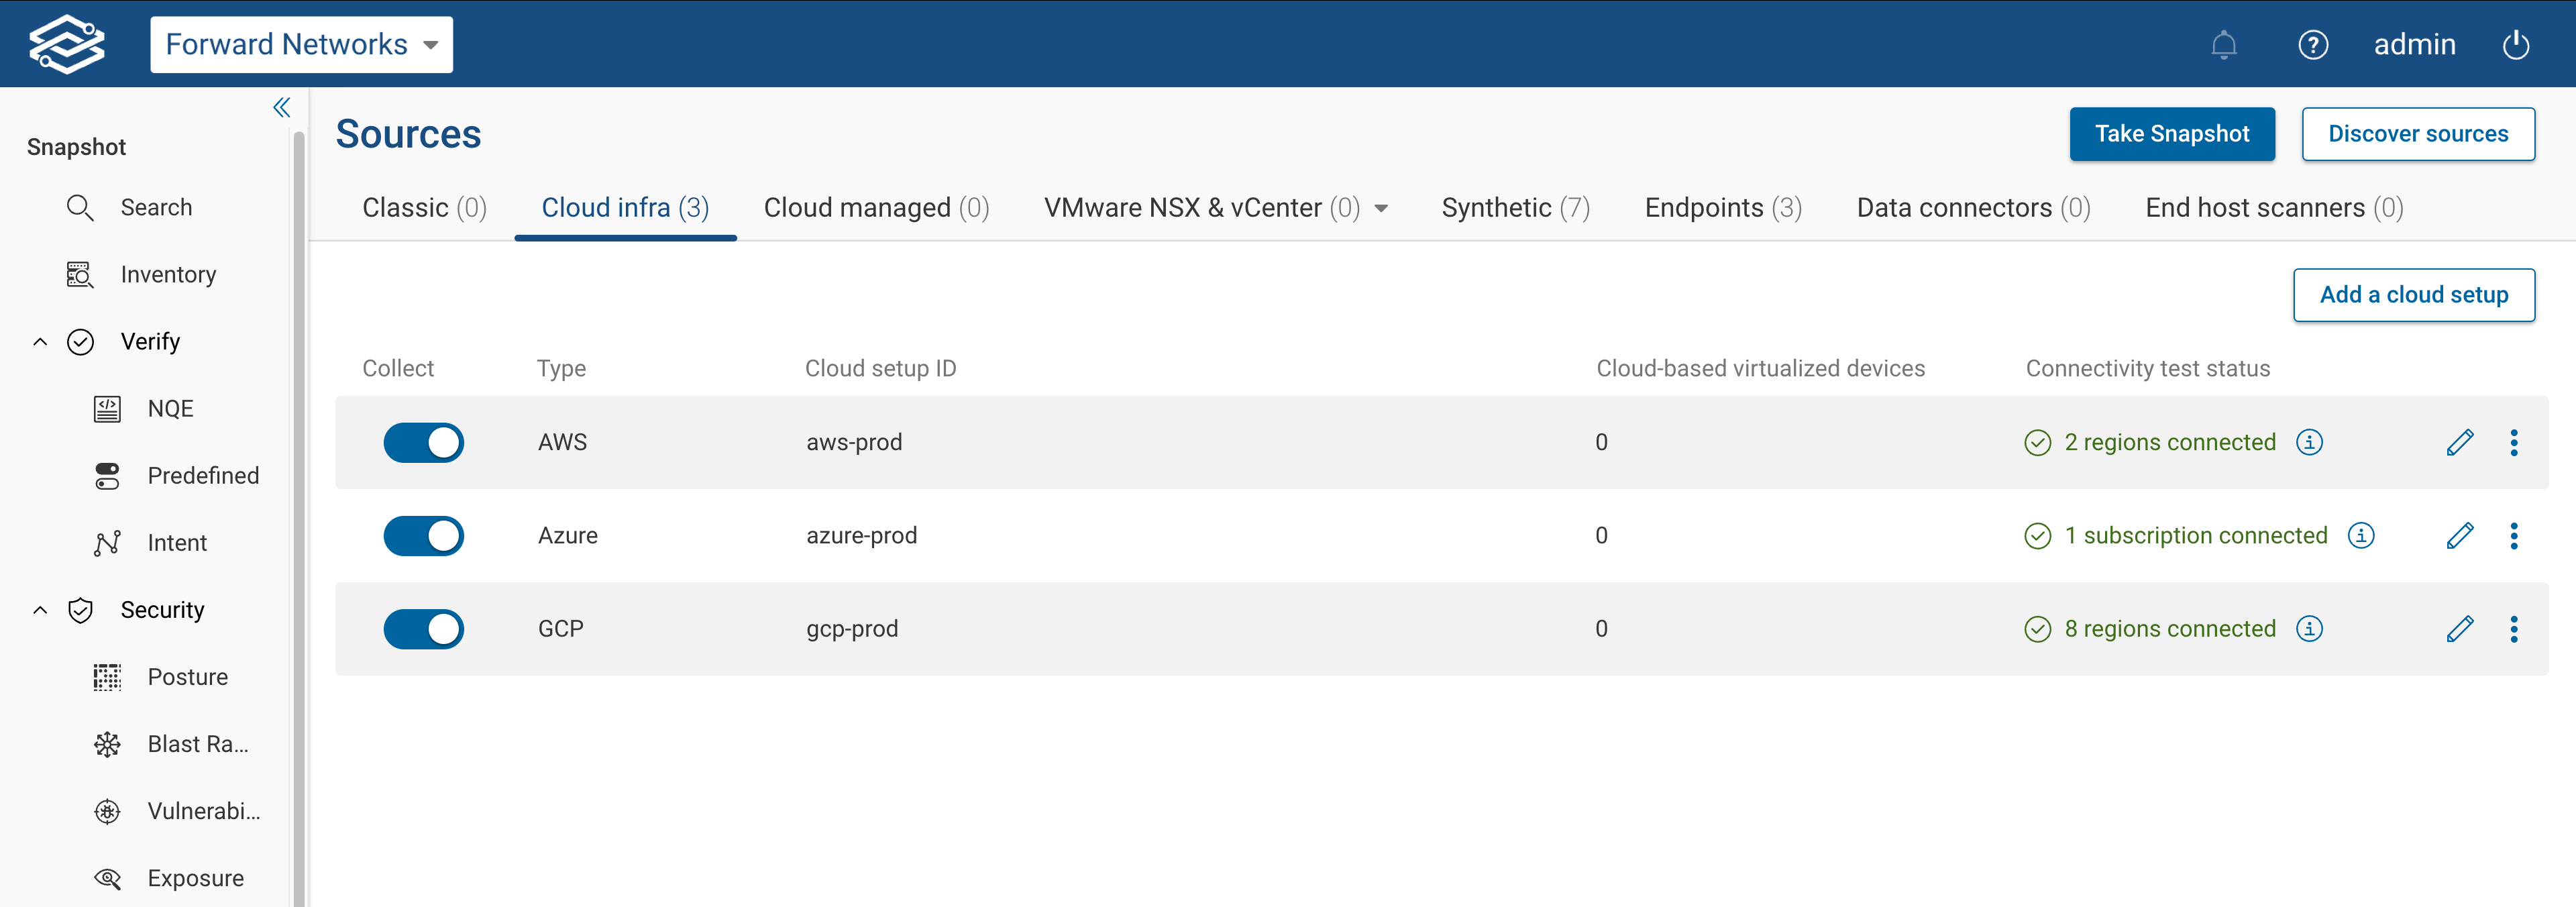Open more options for gcp-prod row
Screen dimensions: 2576x907
(2513, 629)
